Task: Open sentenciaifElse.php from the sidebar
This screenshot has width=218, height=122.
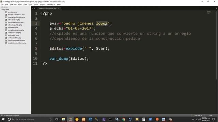Action: point(14,38)
